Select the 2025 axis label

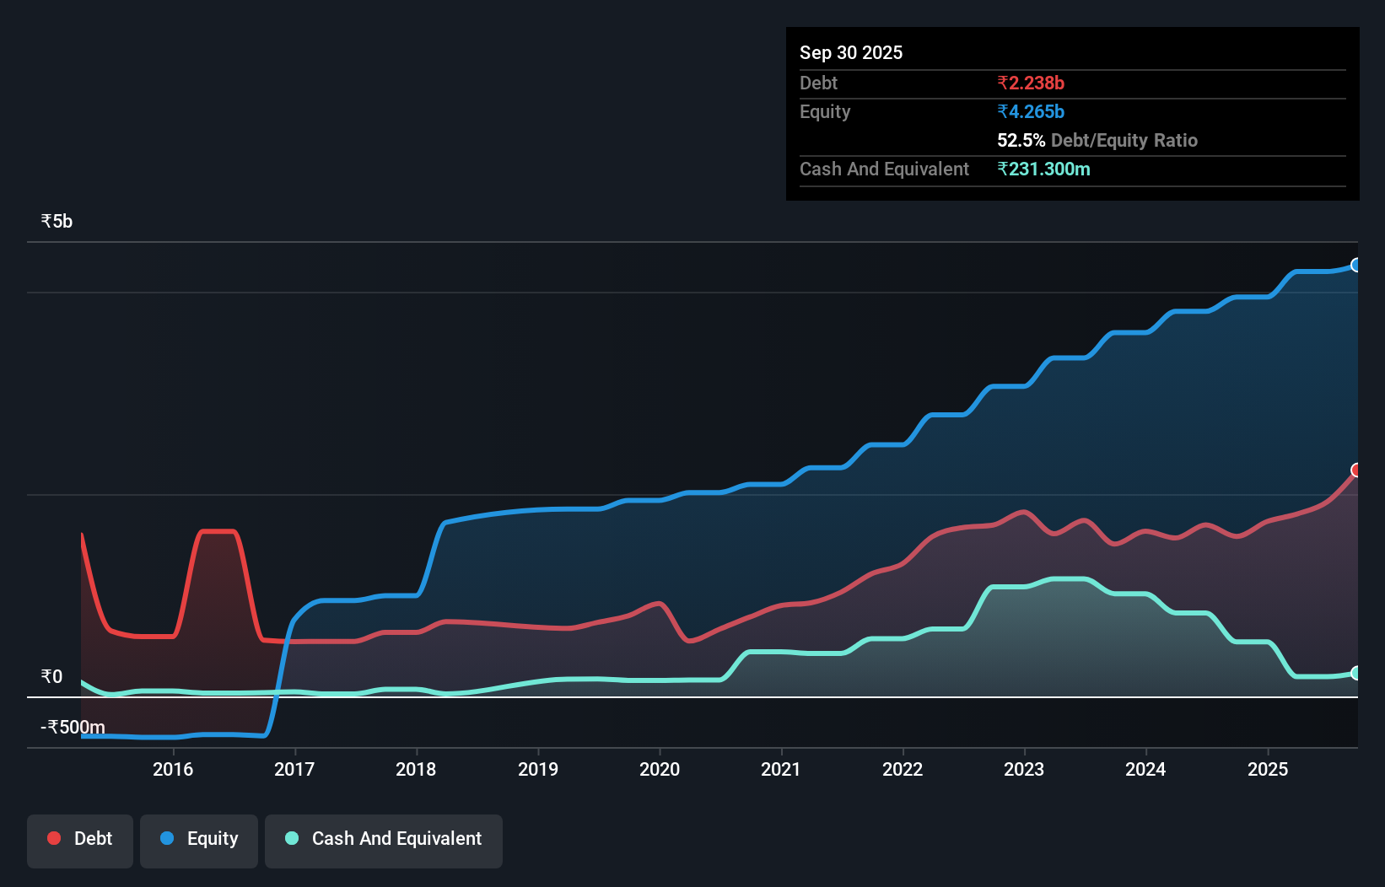[1268, 769]
